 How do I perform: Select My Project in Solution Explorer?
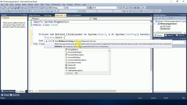(x=167, y=26)
